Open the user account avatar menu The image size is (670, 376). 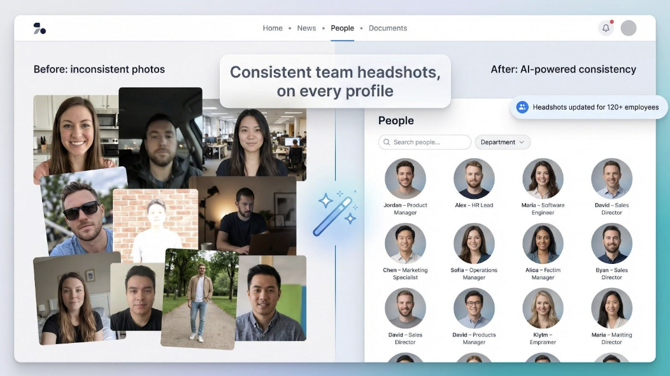pos(628,28)
